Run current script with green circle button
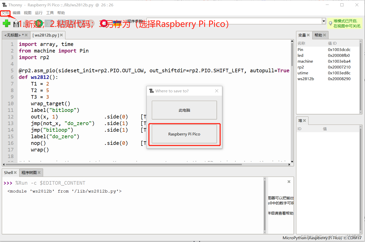The height and width of the screenshot is (242, 365). [x=39, y=24]
